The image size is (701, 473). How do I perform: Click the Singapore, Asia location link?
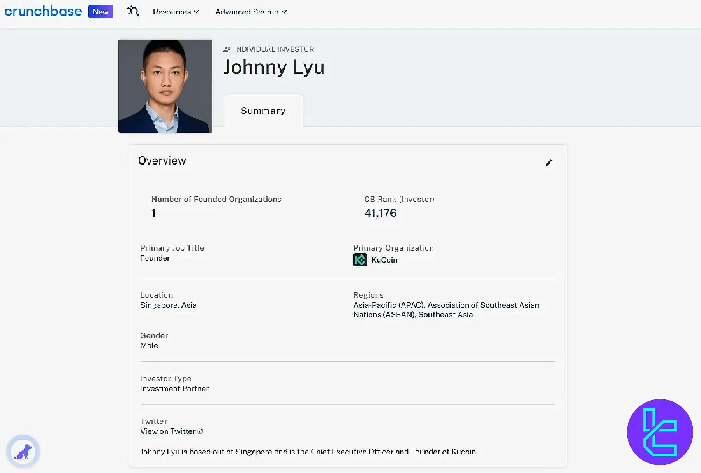tap(168, 305)
